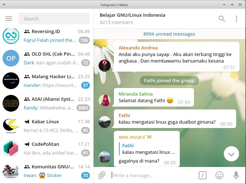Click the blue 70 unread badge

[x=86, y=176]
